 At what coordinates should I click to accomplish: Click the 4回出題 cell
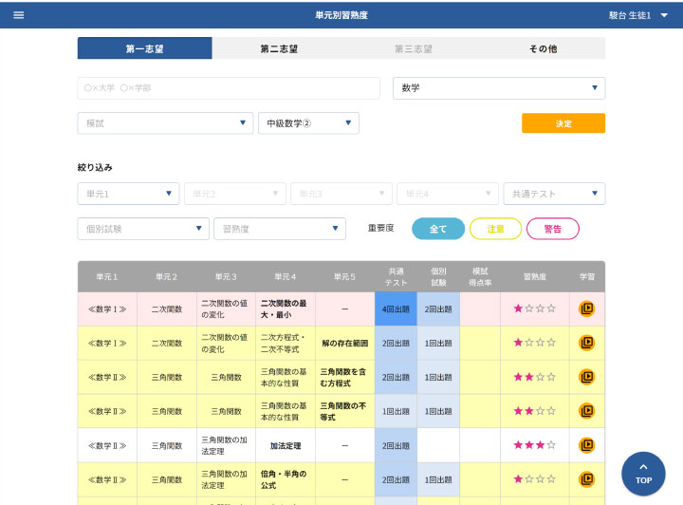396,309
